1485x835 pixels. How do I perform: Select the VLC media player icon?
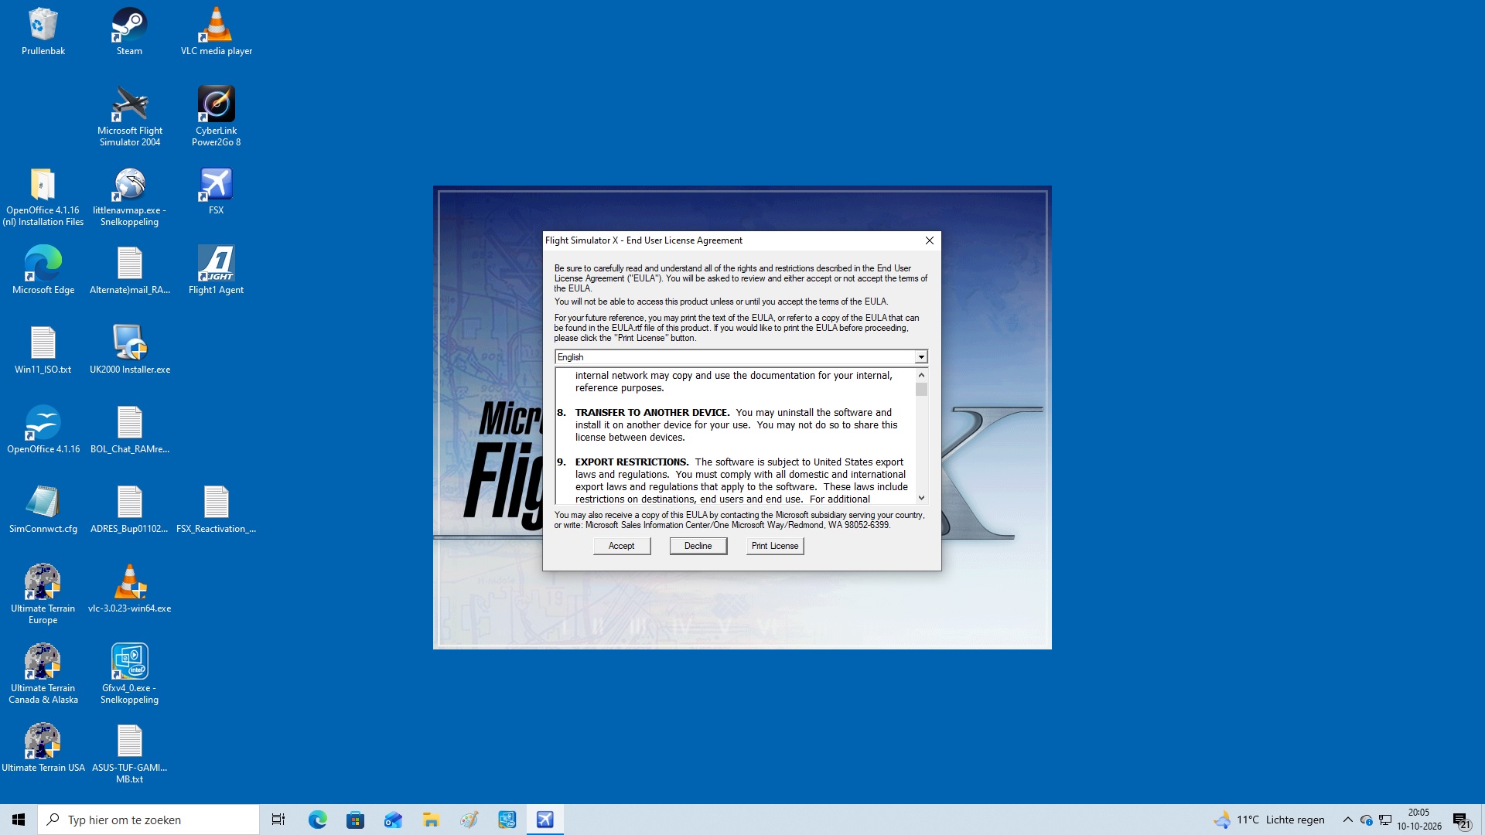click(217, 32)
